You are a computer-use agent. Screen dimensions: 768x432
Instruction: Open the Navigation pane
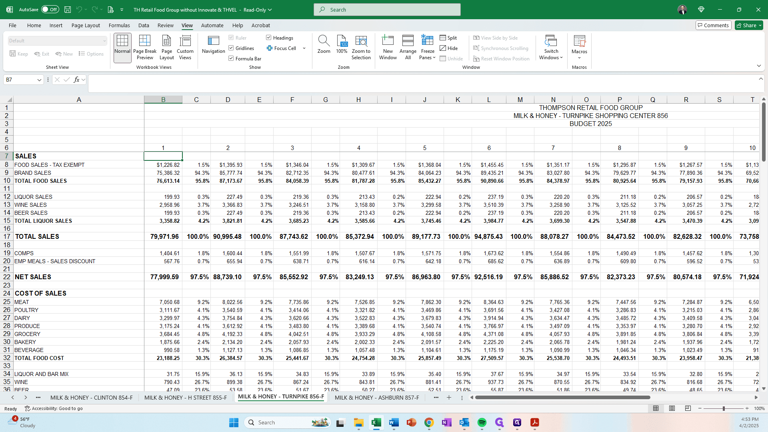(x=214, y=45)
